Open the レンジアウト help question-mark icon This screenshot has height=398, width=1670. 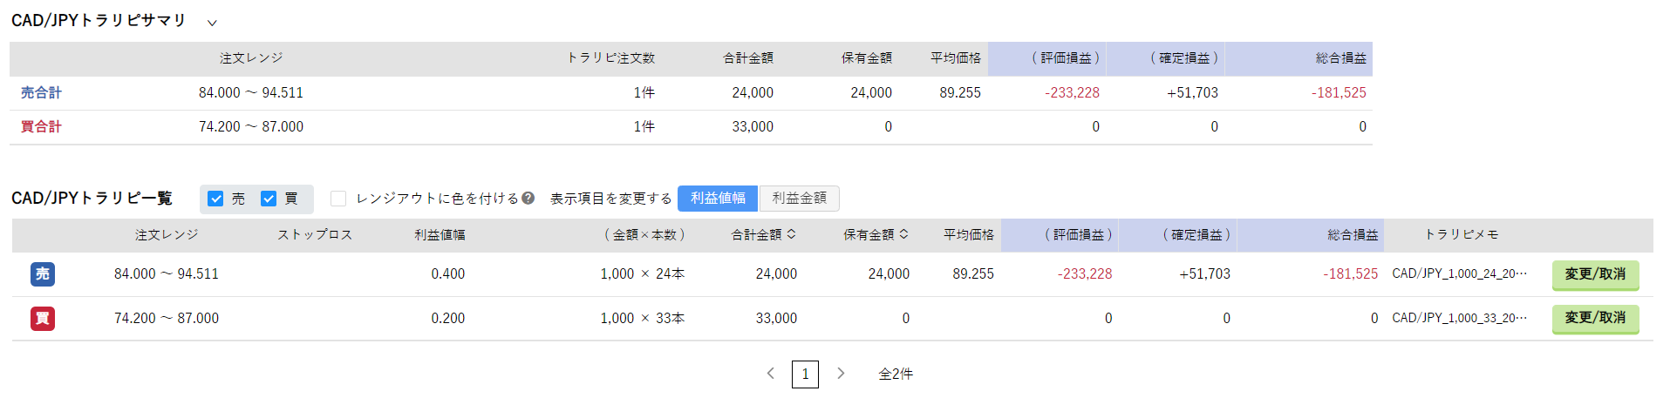pos(528,199)
